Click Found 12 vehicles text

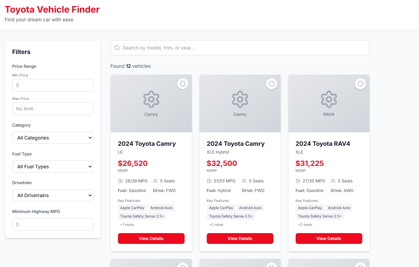[x=131, y=66]
